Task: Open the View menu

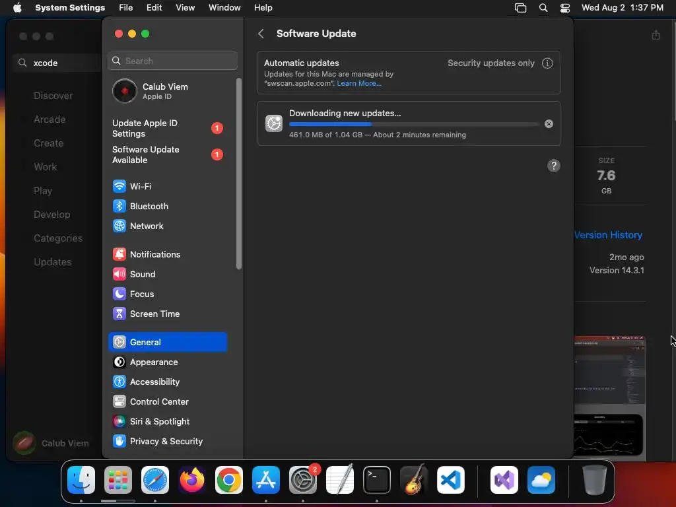Action: pos(185,7)
